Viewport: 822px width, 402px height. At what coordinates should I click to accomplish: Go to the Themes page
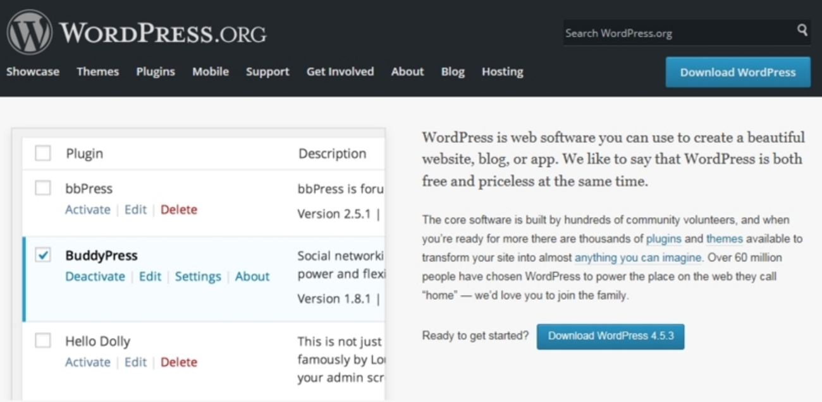(x=97, y=72)
